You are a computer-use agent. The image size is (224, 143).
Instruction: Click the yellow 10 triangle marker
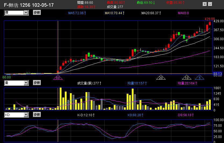(187, 78)
